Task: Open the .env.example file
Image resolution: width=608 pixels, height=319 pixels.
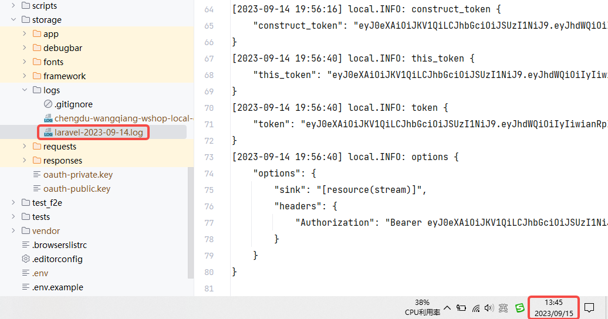Action: [58, 287]
